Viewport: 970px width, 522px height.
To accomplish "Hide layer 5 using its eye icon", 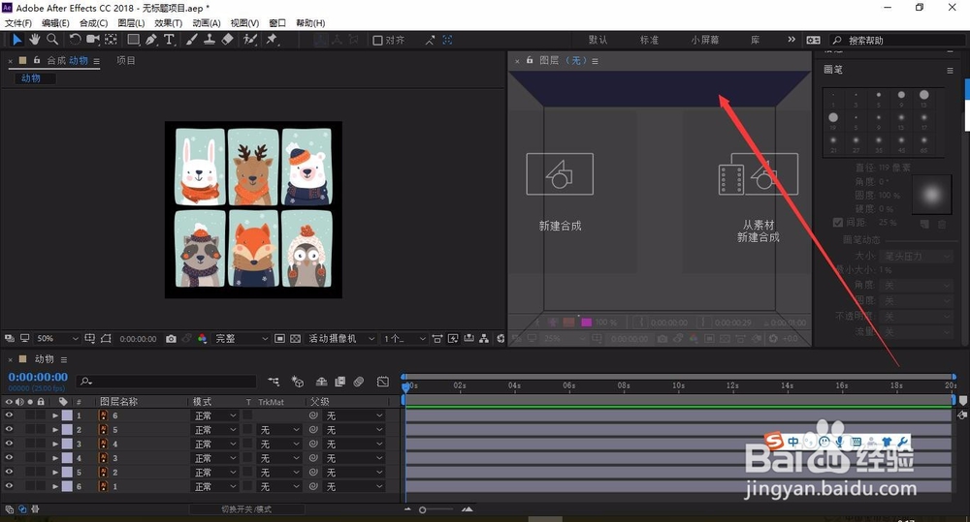I will (x=9, y=429).
